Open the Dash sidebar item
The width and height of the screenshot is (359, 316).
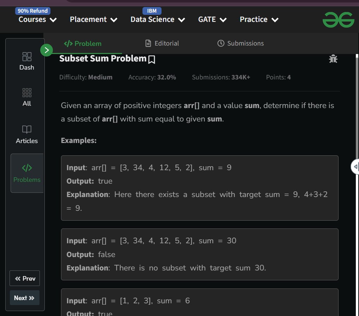point(27,61)
